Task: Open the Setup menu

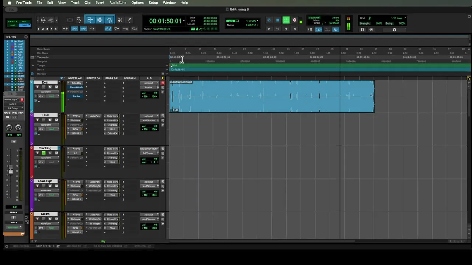Action: (153, 3)
